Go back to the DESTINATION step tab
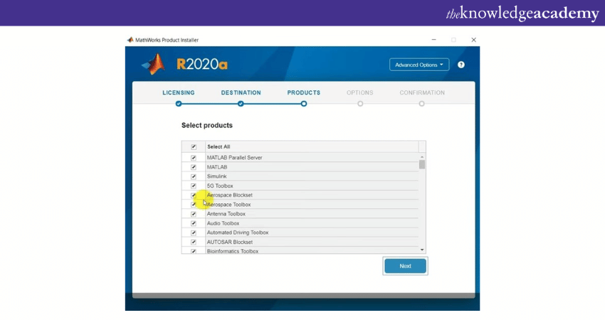This screenshot has height=320, width=605. [x=241, y=92]
